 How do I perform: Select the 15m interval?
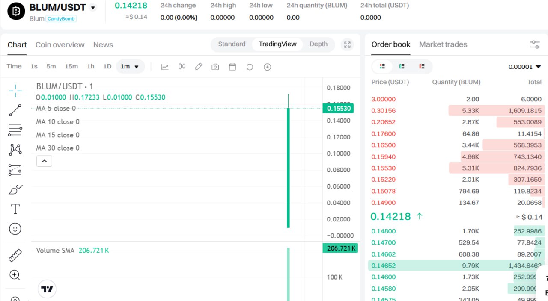[71, 66]
